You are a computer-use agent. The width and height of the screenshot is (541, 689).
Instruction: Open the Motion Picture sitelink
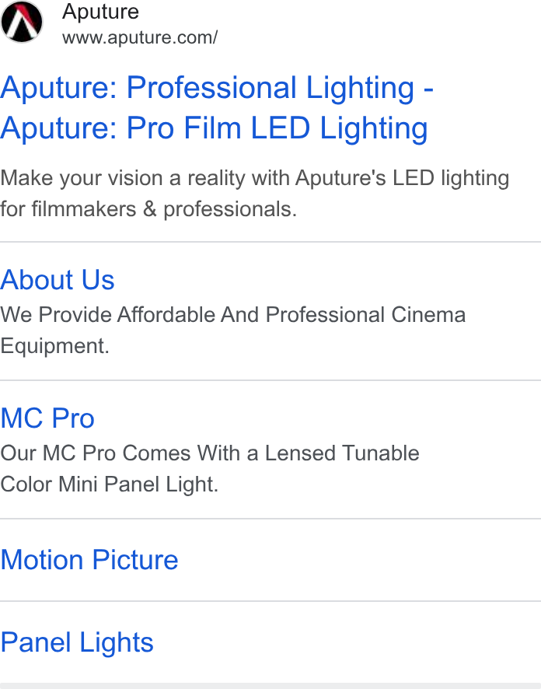pyautogui.click(x=89, y=560)
